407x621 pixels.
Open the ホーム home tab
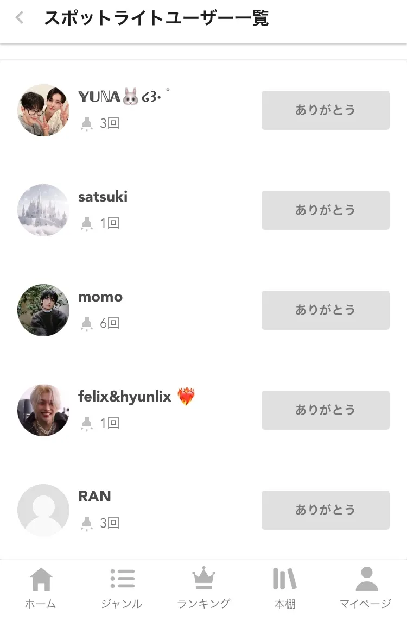click(41, 587)
